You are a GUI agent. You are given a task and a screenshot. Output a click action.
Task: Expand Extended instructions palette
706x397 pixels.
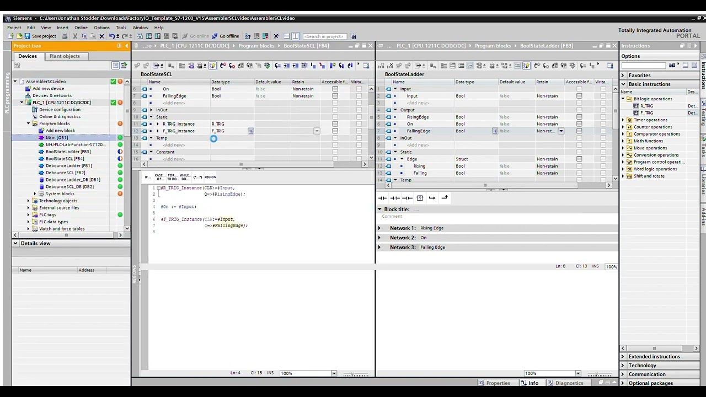click(623, 357)
